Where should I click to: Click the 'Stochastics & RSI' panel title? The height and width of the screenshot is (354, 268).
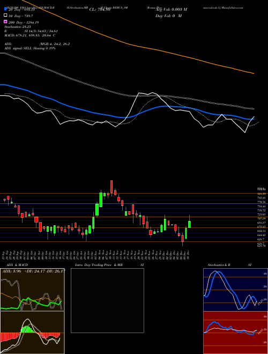pyautogui.click(x=229, y=265)
